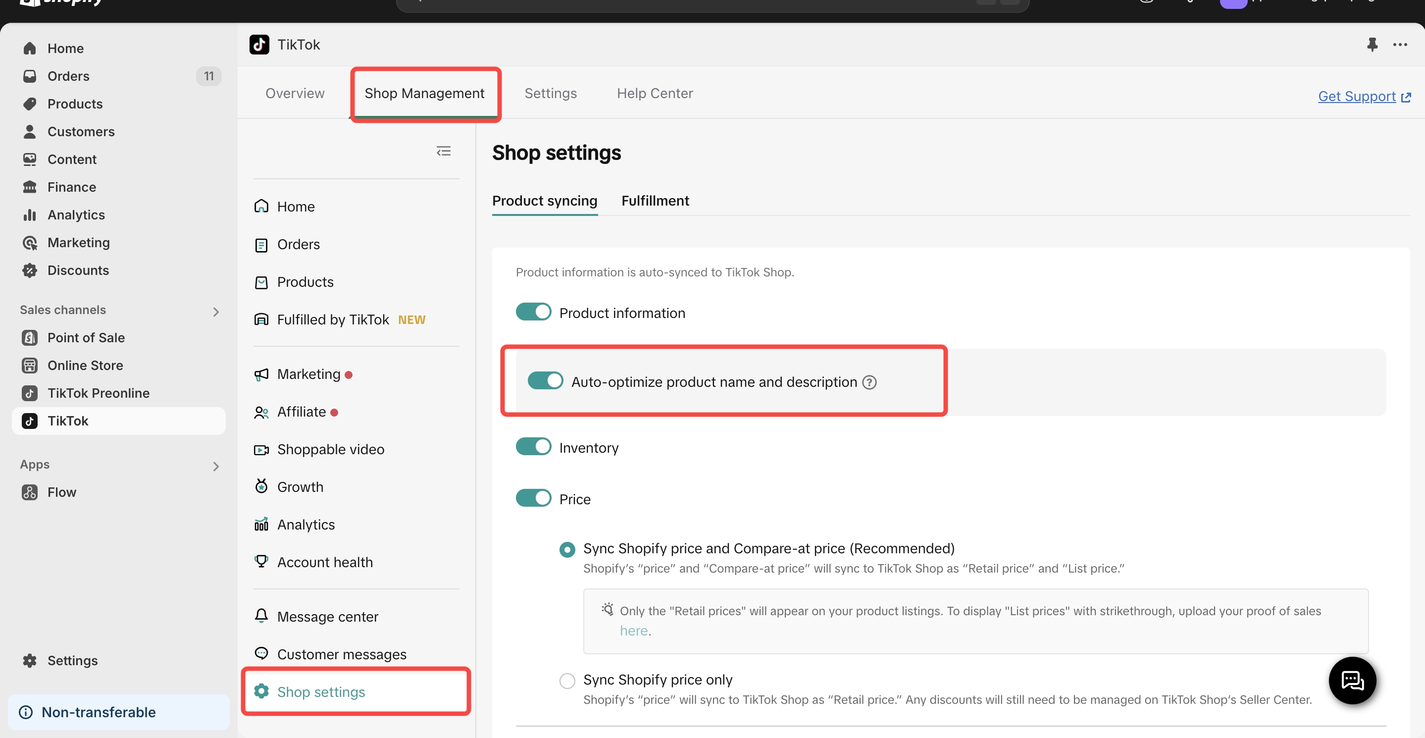Expand the Apps section chevron
1425x738 pixels.
216,467
